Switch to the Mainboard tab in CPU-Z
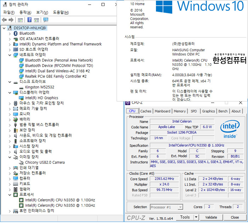This screenshot has width=248, height=223. coord(162,111)
